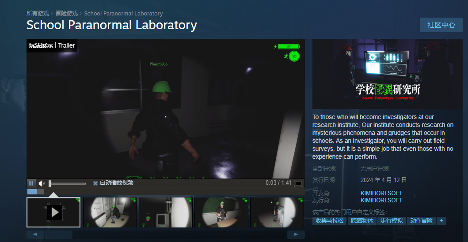Open the 社区中心 community hub
This screenshot has width=468, height=242.
point(441,25)
